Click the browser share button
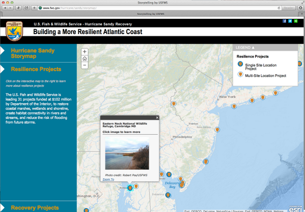 click(26, 8)
